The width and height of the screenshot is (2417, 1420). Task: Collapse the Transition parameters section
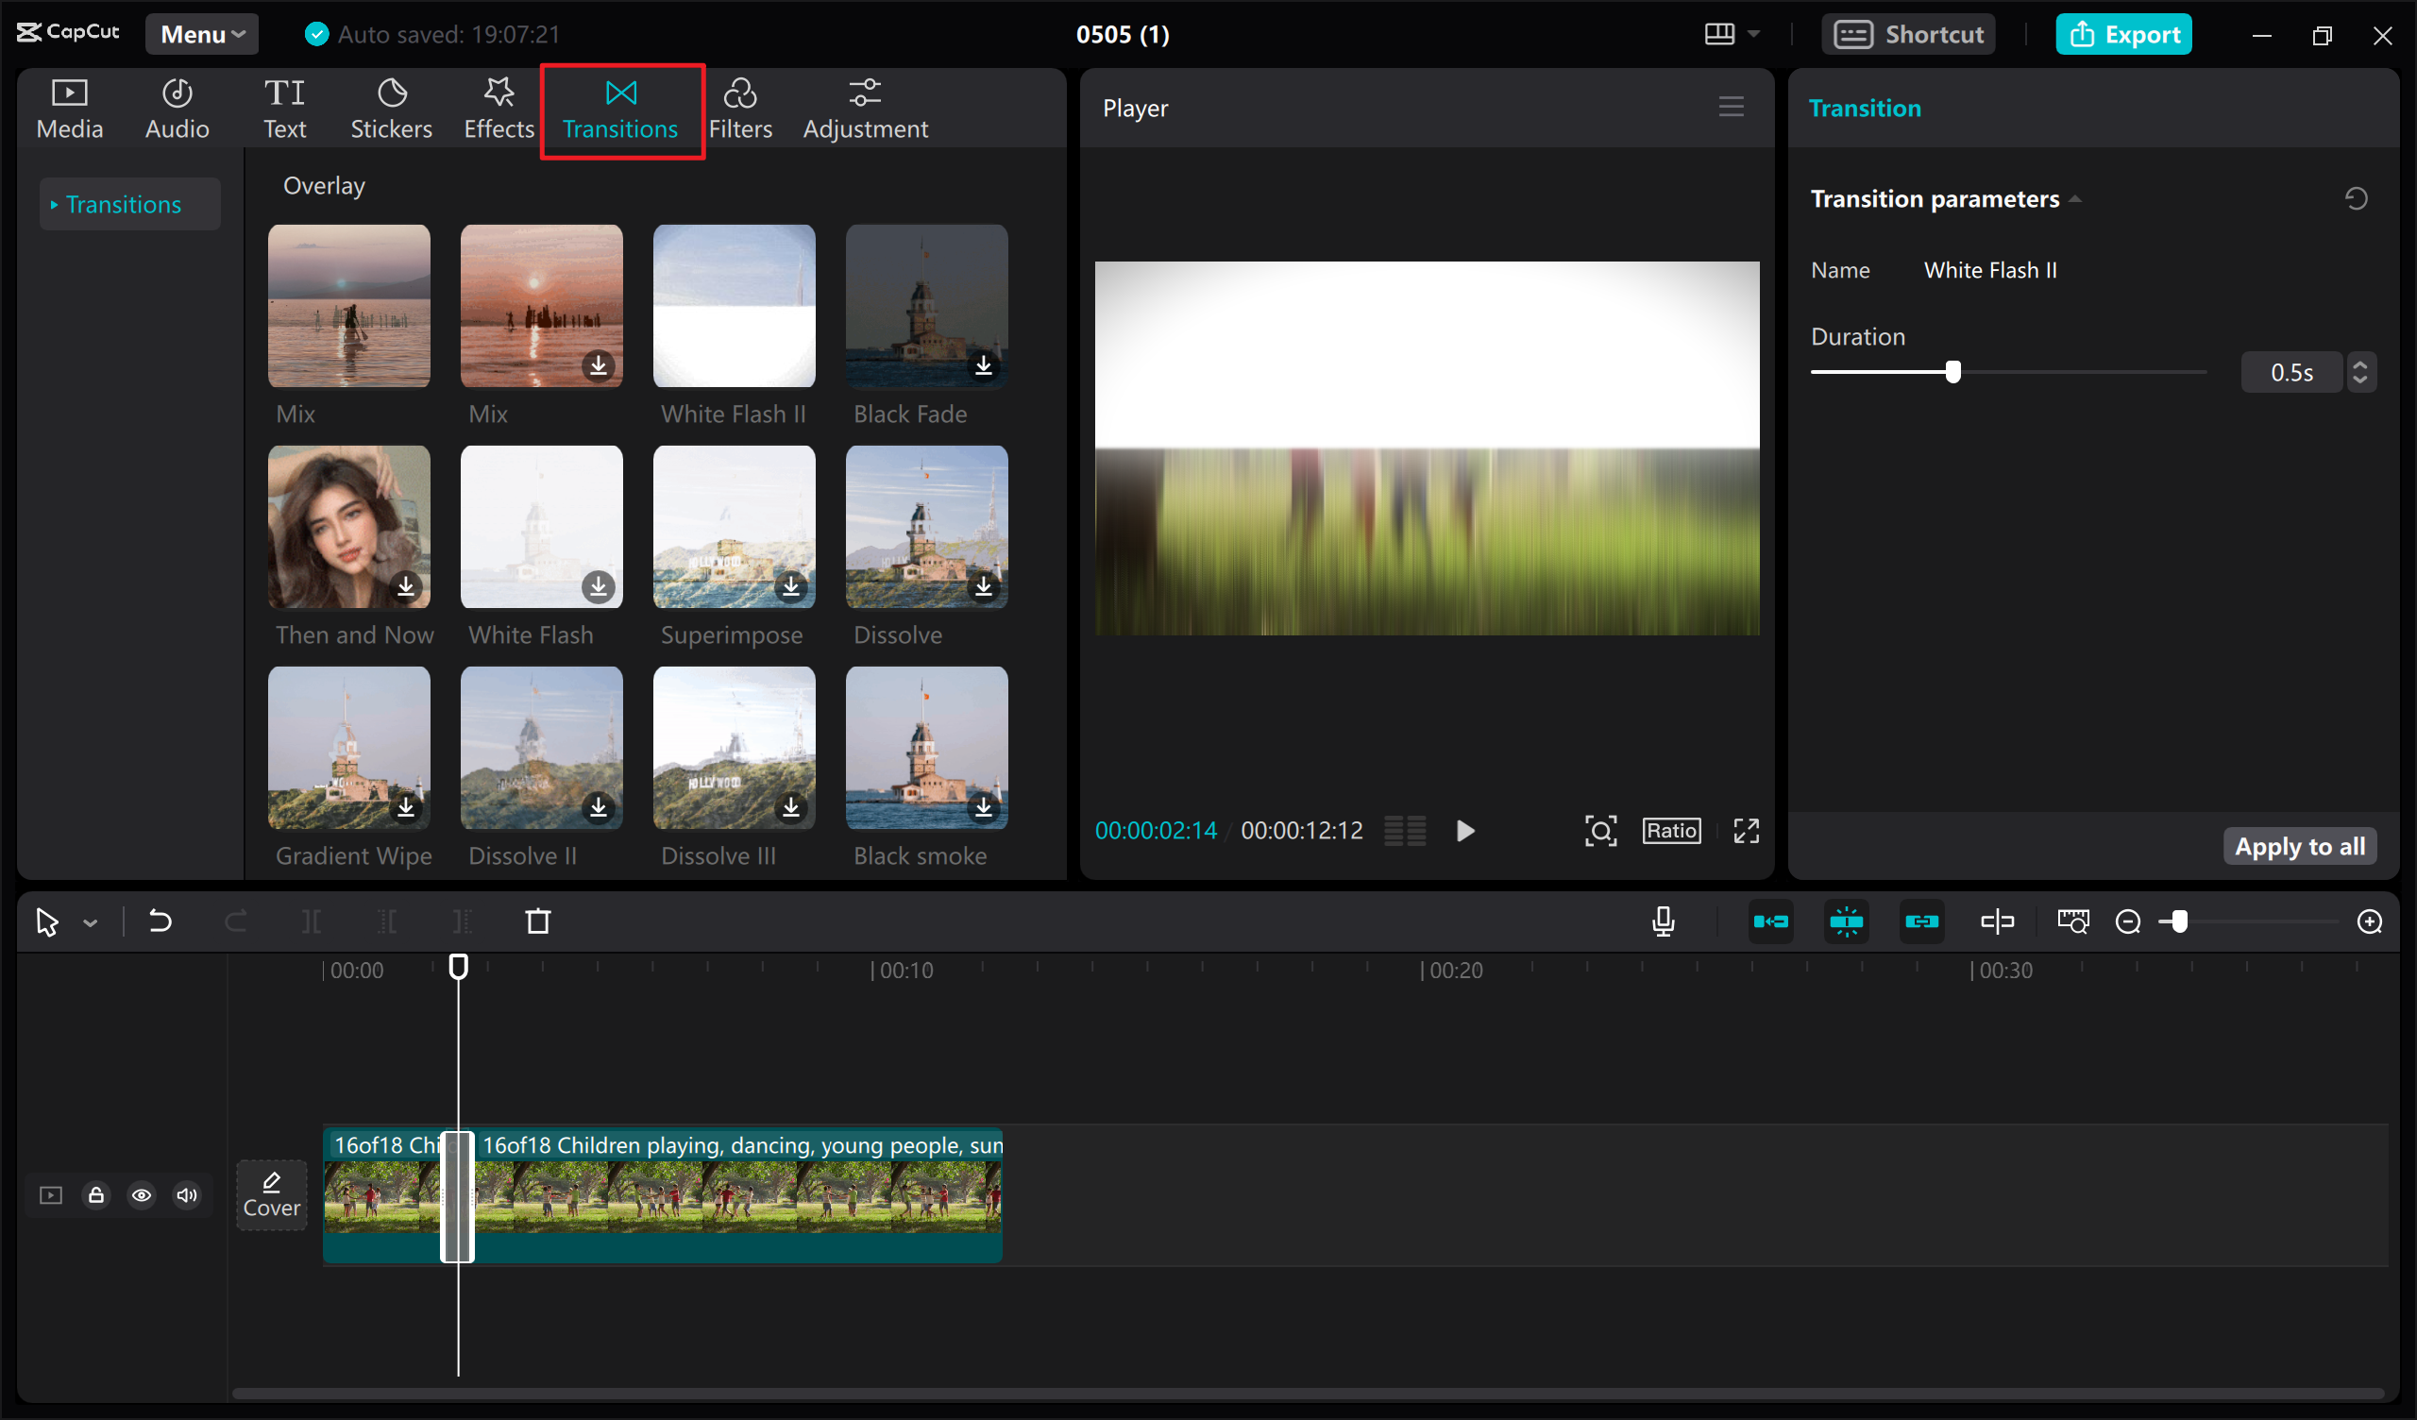(x=2076, y=198)
